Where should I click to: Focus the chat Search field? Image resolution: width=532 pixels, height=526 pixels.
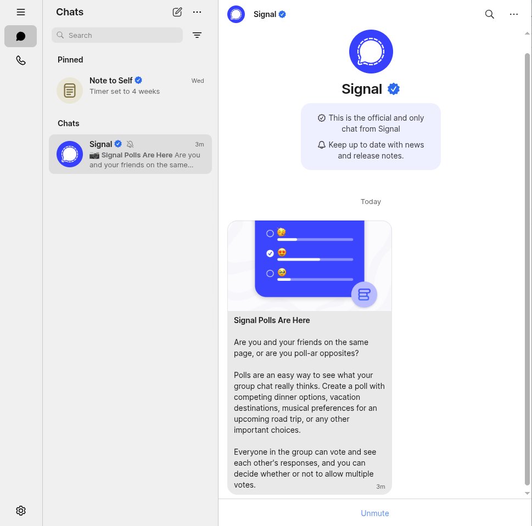tap(117, 35)
